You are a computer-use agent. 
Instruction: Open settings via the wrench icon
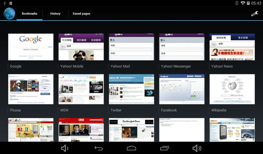(255, 14)
